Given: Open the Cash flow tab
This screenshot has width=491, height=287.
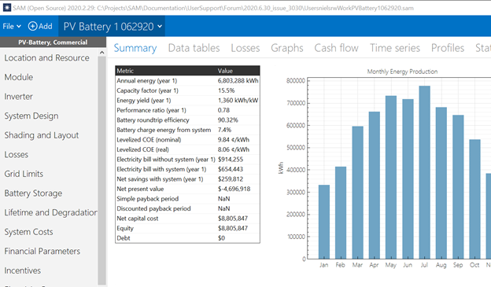Looking at the screenshot, I should (x=336, y=48).
